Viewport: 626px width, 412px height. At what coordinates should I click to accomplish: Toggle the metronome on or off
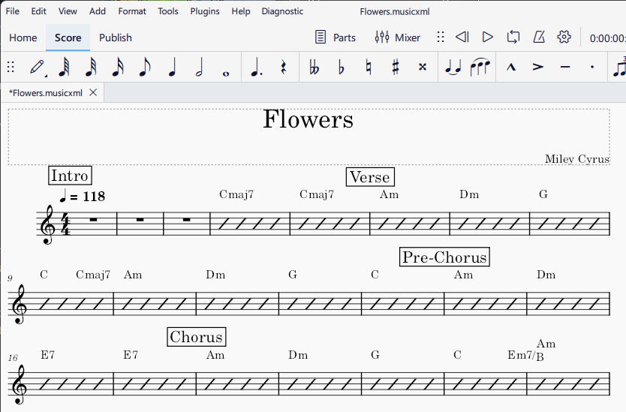pyautogui.click(x=539, y=37)
